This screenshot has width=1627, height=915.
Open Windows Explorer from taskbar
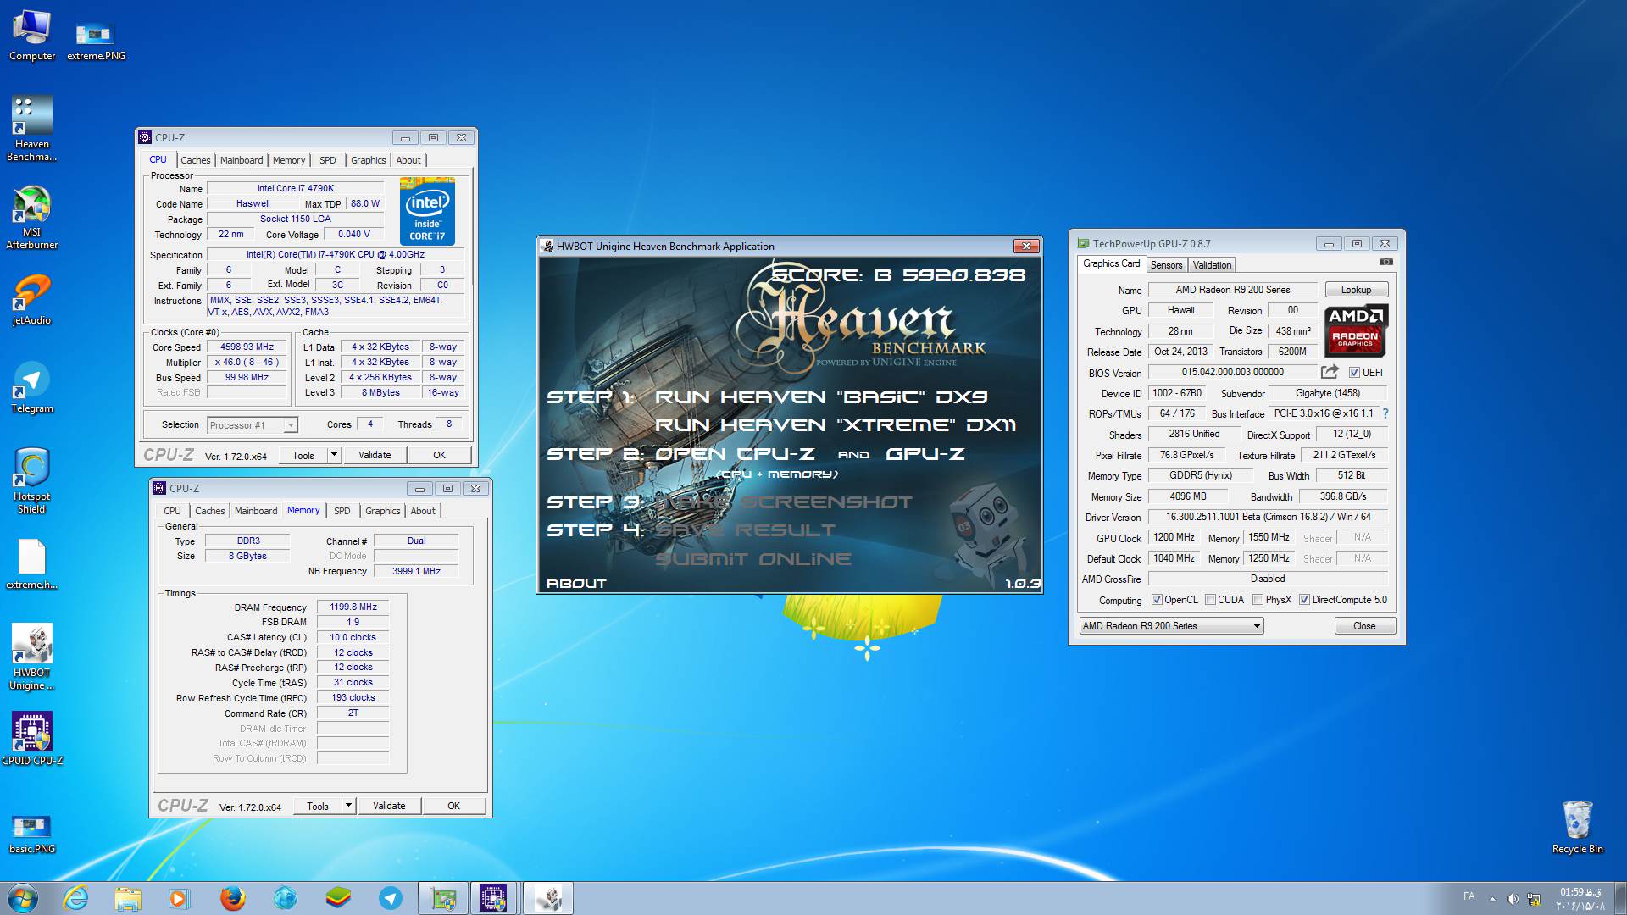(x=128, y=898)
